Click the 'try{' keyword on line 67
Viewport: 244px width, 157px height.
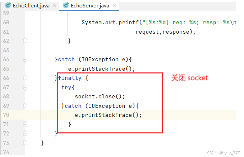pos(68,88)
